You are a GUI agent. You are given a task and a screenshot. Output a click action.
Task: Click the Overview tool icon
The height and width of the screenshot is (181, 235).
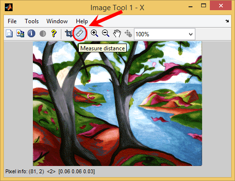[x=9, y=33]
